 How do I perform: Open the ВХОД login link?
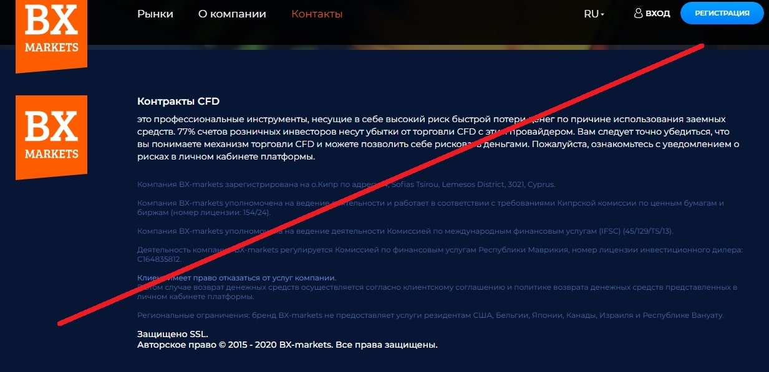click(657, 13)
